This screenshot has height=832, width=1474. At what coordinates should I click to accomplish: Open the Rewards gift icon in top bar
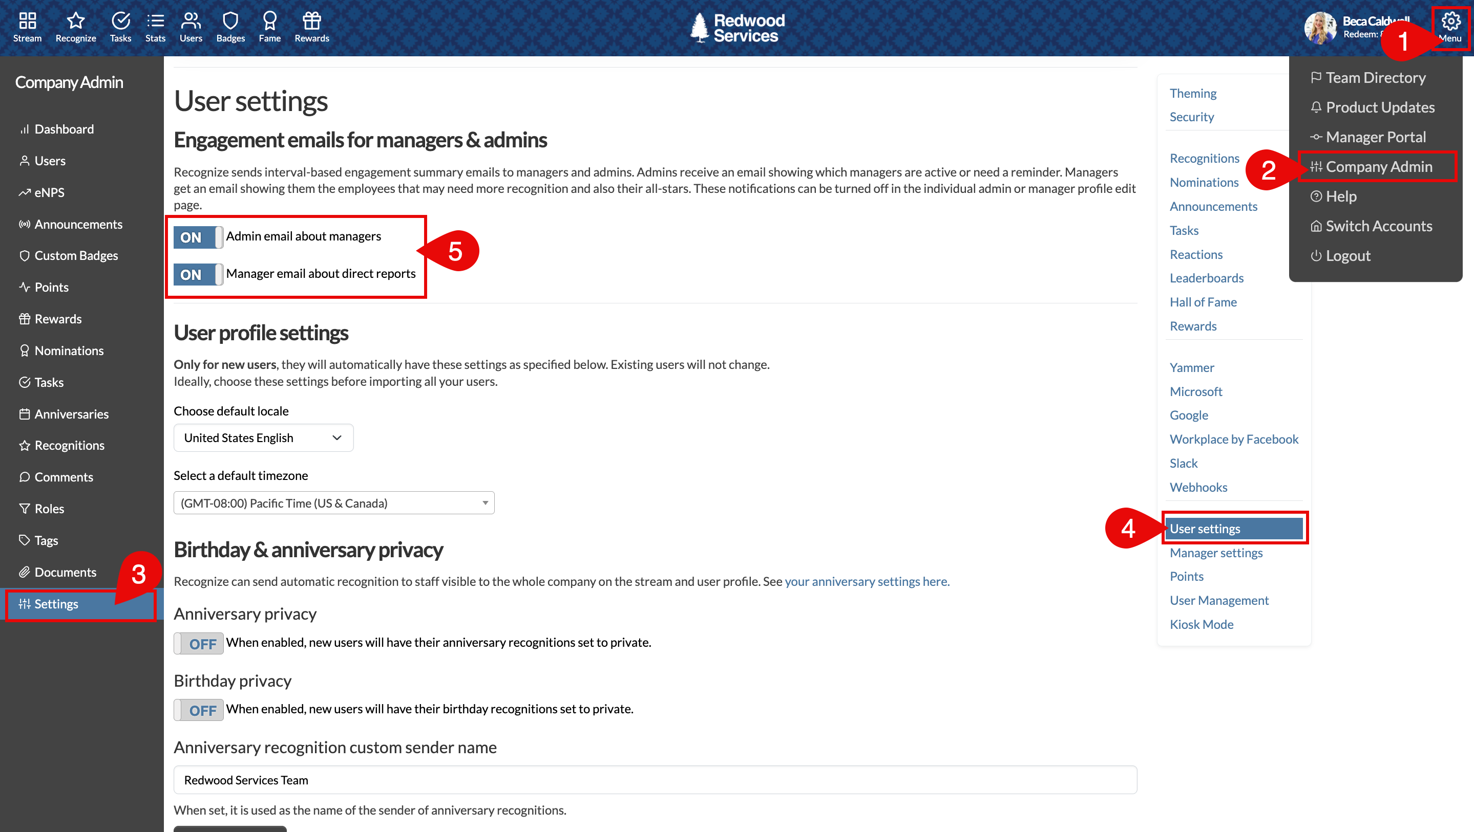[312, 27]
